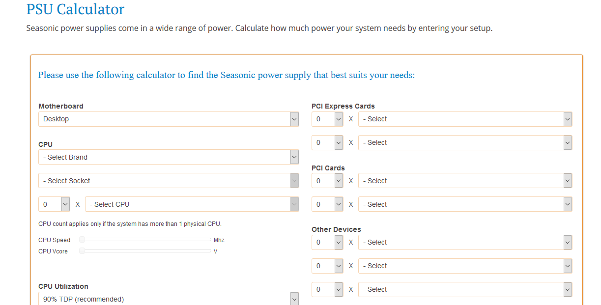Open third Other Devices Select dropdown
The height and width of the screenshot is (305, 601).
465,289
